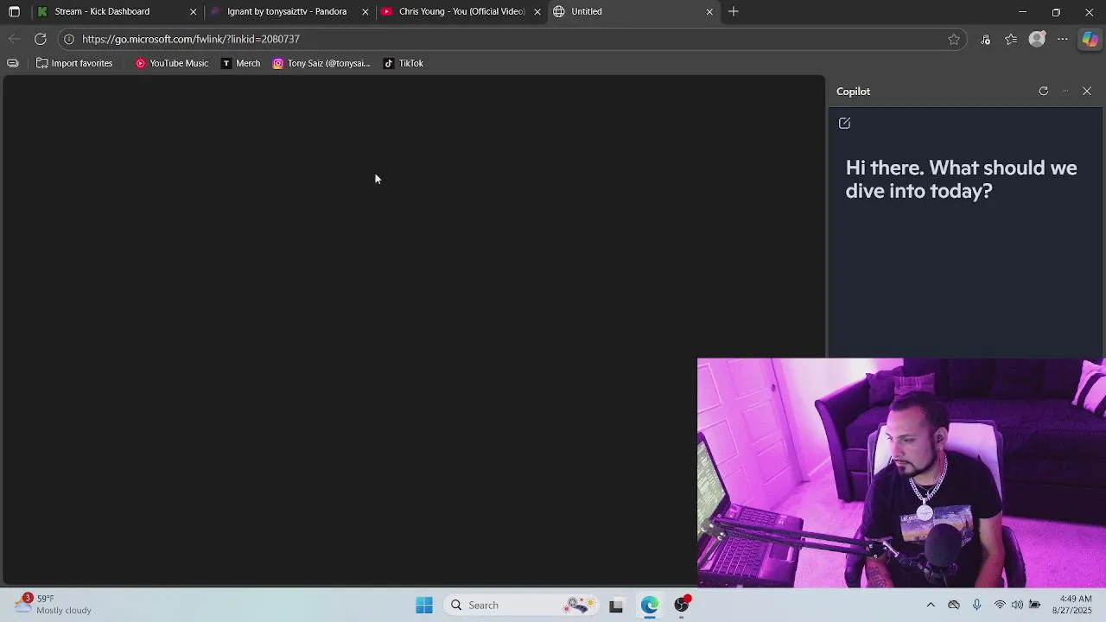Open Task View on the taskbar
This screenshot has height=622, width=1106.
616,606
